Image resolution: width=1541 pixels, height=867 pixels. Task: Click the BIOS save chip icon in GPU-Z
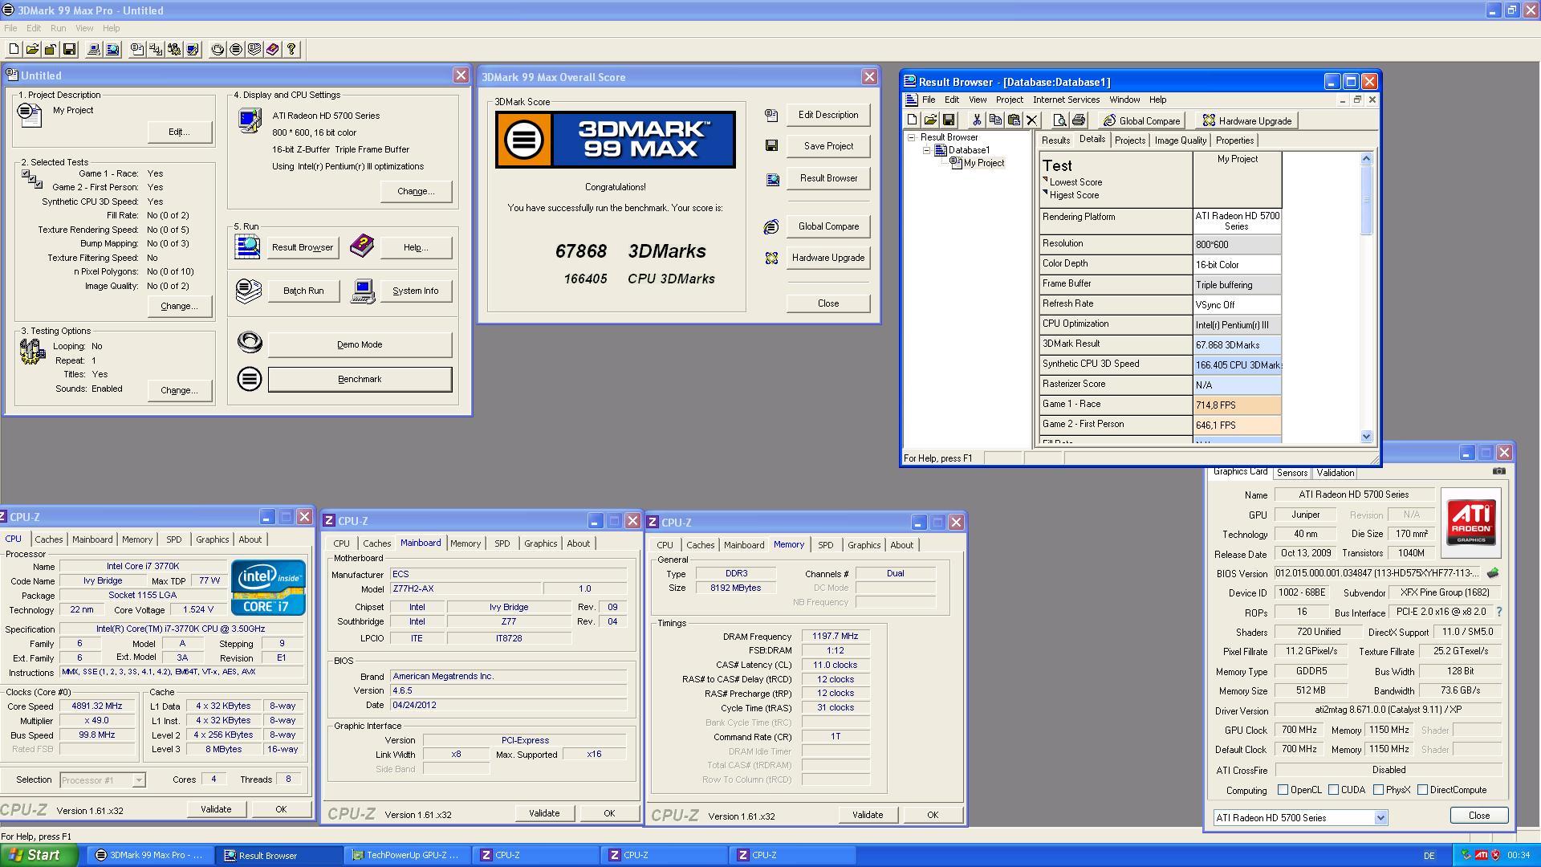pyautogui.click(x=1493, y=573)
